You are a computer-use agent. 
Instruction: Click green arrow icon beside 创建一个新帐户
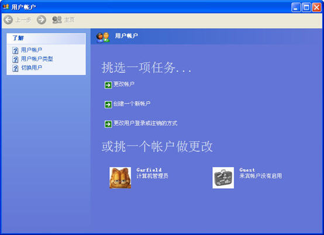[108, 105]
